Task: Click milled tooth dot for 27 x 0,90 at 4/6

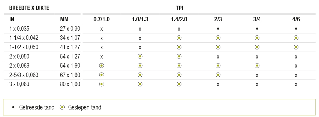Action: [296, 29]
